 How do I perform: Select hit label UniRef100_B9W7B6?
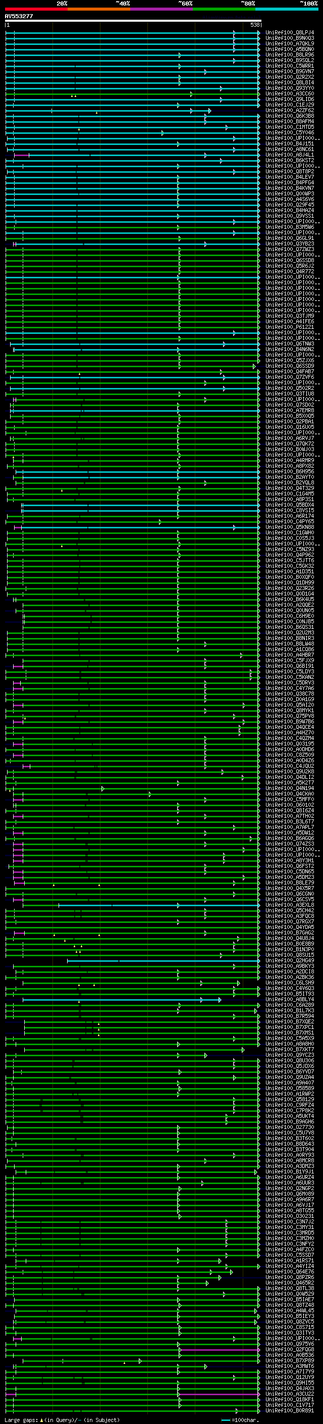tap(290, 721)
